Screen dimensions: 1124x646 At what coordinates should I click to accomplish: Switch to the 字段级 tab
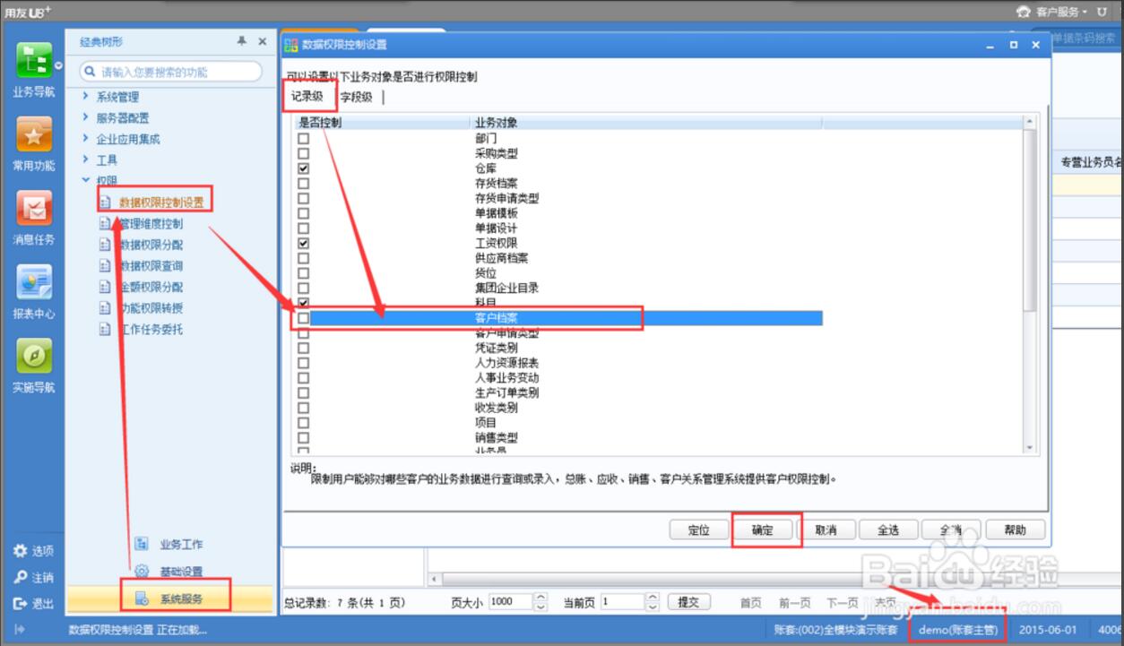click(356, 97)
